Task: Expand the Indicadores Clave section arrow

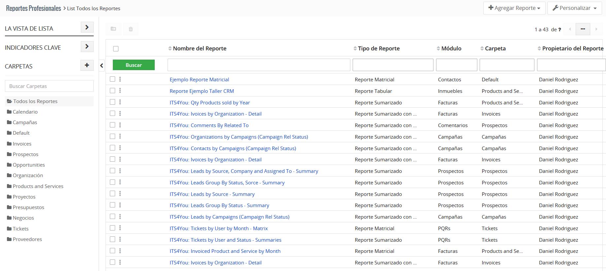Action: click(x=87, y=46)
